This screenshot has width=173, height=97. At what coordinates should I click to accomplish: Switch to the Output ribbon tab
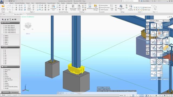[x=28, y=3]
